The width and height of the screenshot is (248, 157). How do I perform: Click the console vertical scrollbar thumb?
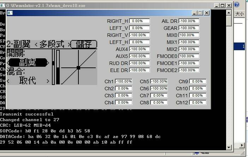pyautogui.click(x=229, y=21)
